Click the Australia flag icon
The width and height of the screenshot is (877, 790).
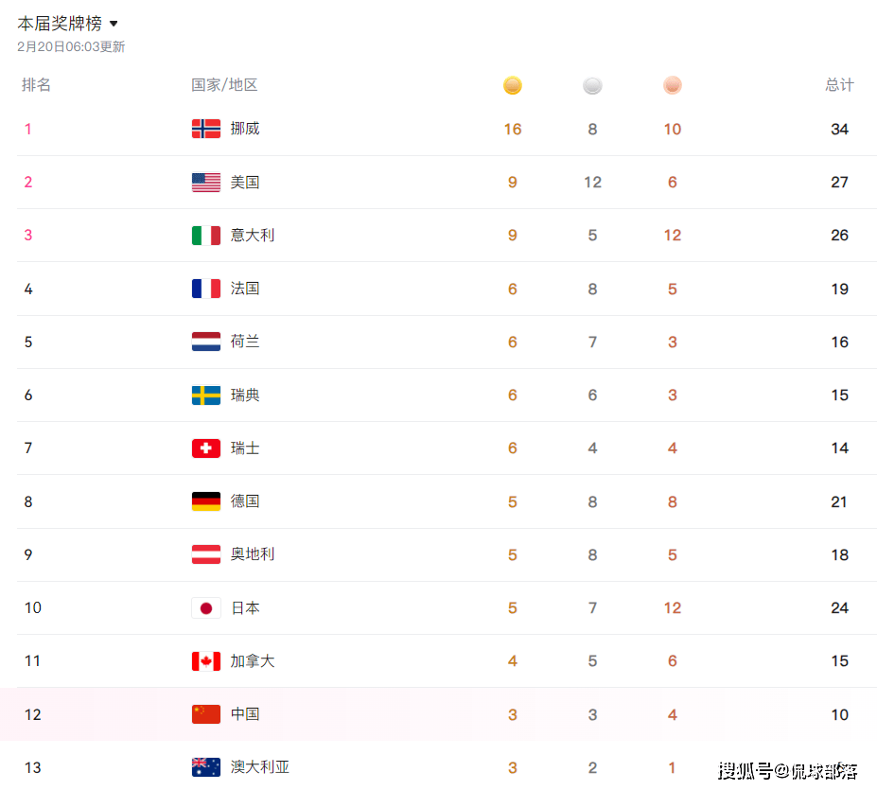206,767
